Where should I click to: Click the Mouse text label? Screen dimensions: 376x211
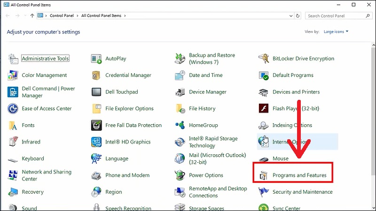(x=280, y=158)
